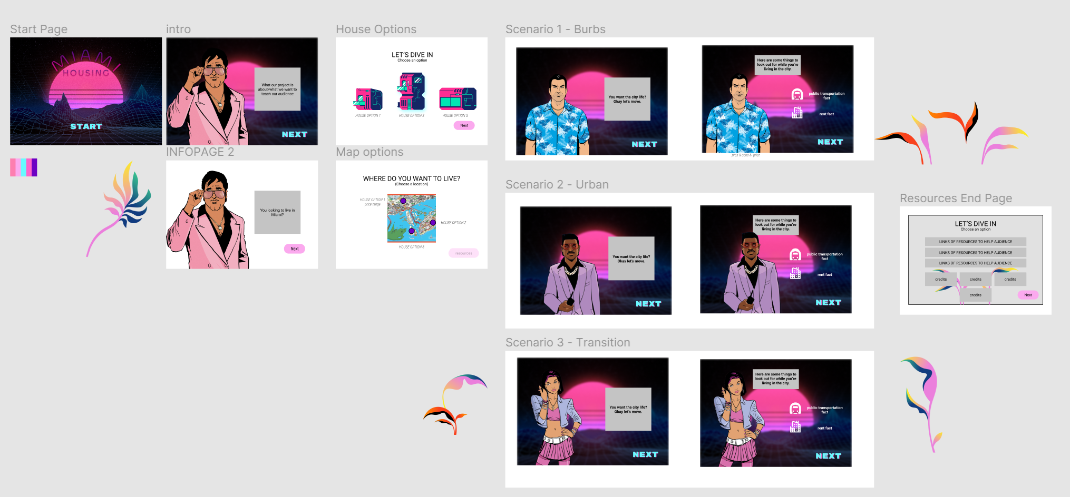
Task: Click 'What our project is about' text box
Action: (x=277, y=89)
